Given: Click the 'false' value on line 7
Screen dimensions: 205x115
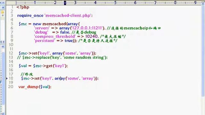Looking at the screenshot, I should coord(65,32).
